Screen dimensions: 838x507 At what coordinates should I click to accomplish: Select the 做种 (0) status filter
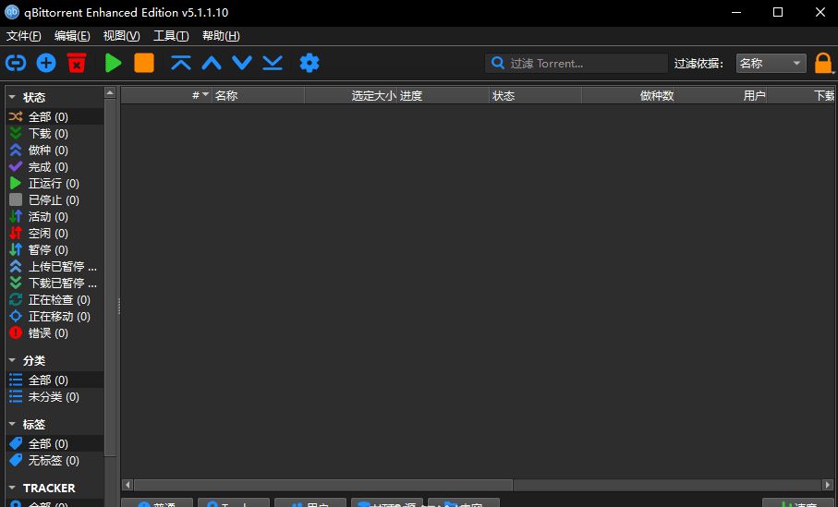click(55, 150)
